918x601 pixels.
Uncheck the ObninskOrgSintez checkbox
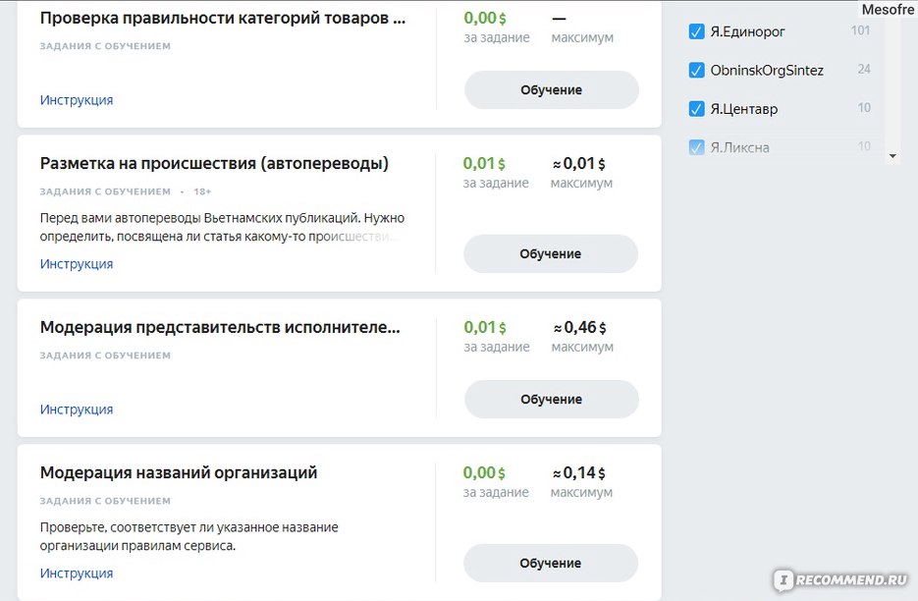pos(696,71)
